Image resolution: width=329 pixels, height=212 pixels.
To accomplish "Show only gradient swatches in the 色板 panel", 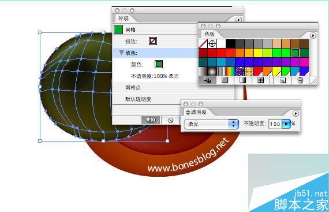I will point(243,80).
